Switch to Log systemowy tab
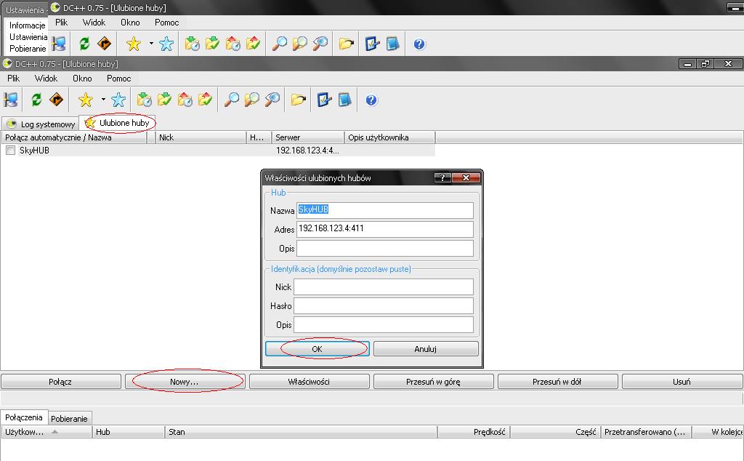Viewport: 744px width, 461px height. 41,124
